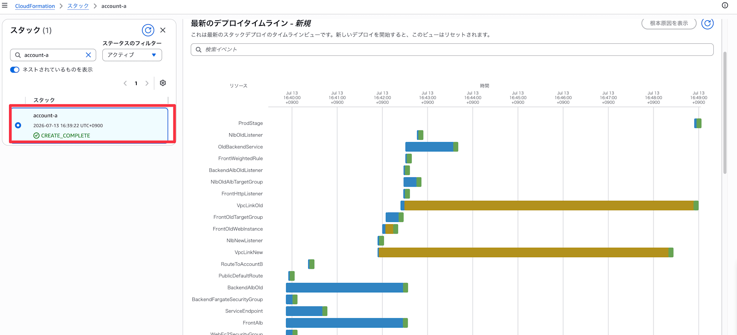The height and width of the screenshot is (335, 737).
Task: Open stack list preferences gear
Action: click(x=163, y=83)
